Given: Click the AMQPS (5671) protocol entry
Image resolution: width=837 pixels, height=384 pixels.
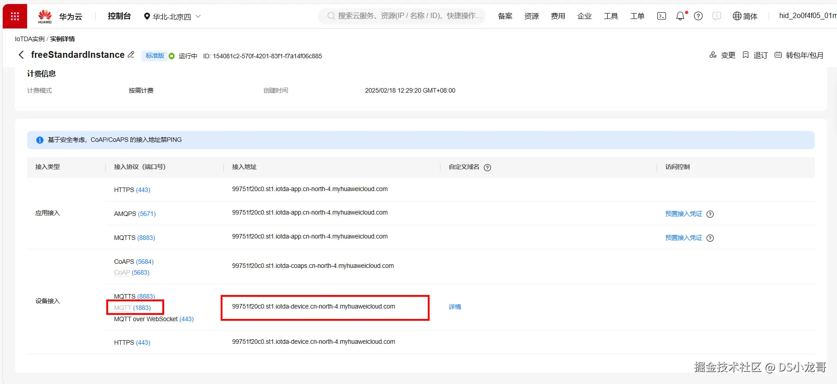Looking at the screenshot, I should tap(135, 214).
